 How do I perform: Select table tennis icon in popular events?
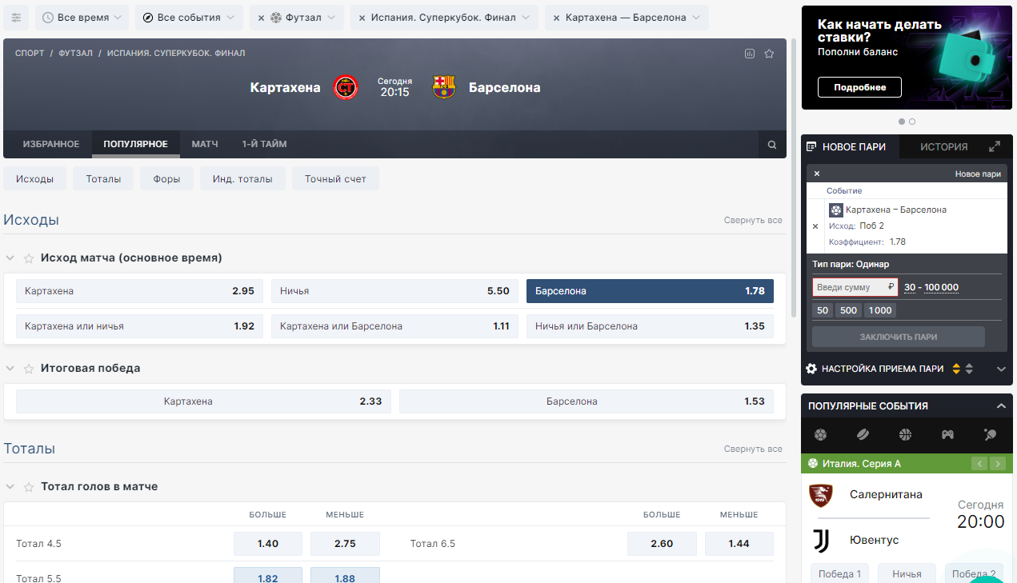(990, 435)
